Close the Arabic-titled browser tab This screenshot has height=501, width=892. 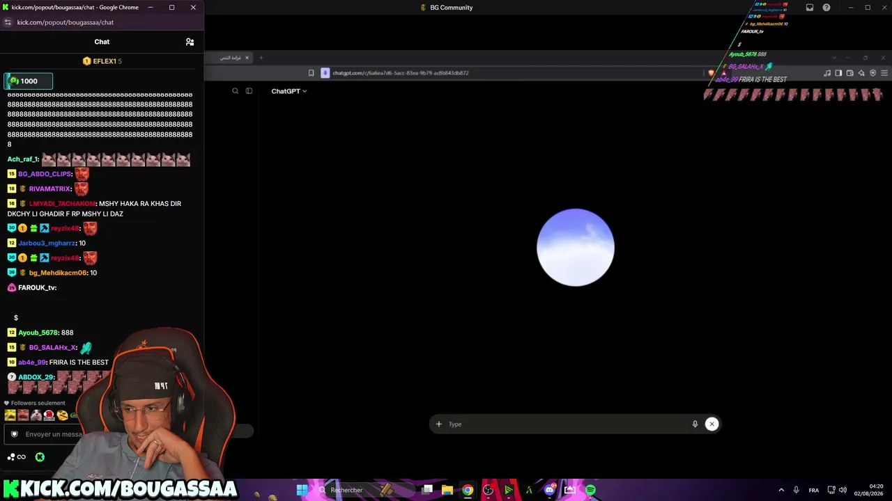point(247,58)
